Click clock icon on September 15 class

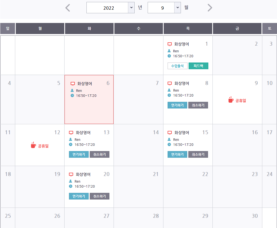click(169, 144)
